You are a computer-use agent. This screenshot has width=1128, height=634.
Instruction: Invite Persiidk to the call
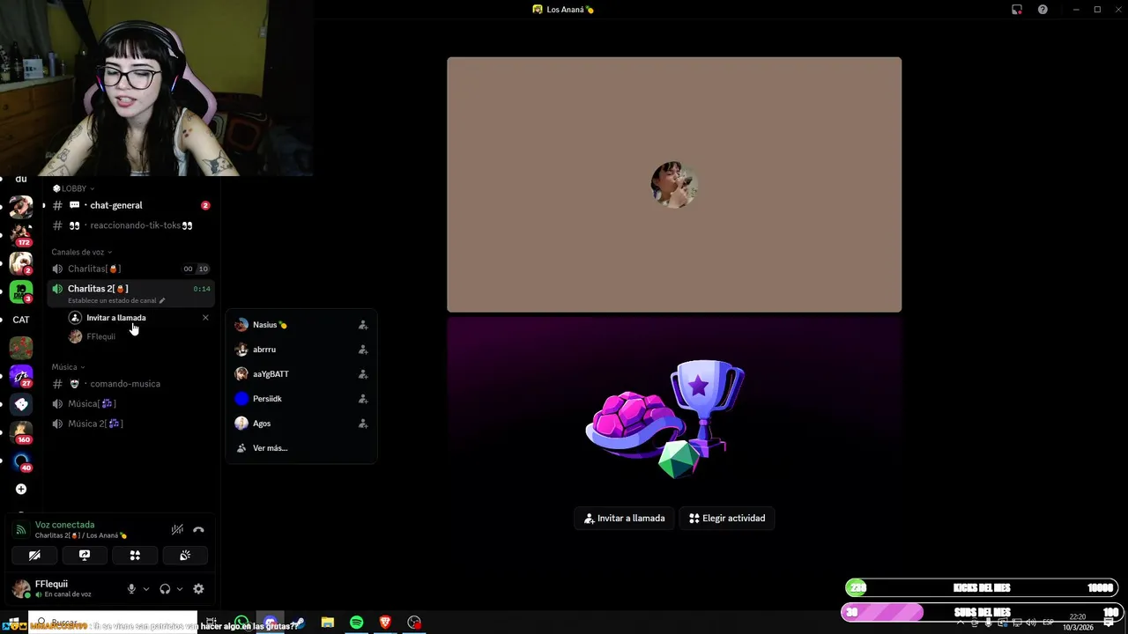(x=301, y=399)
